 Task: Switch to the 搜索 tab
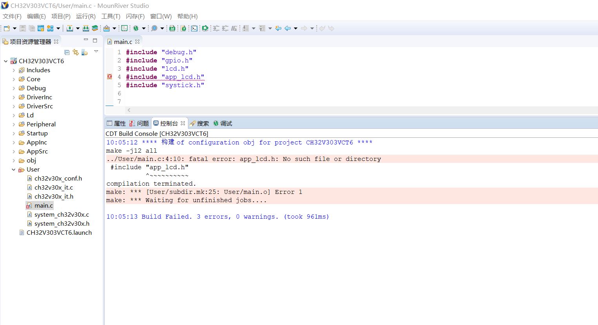pos(199,123)
